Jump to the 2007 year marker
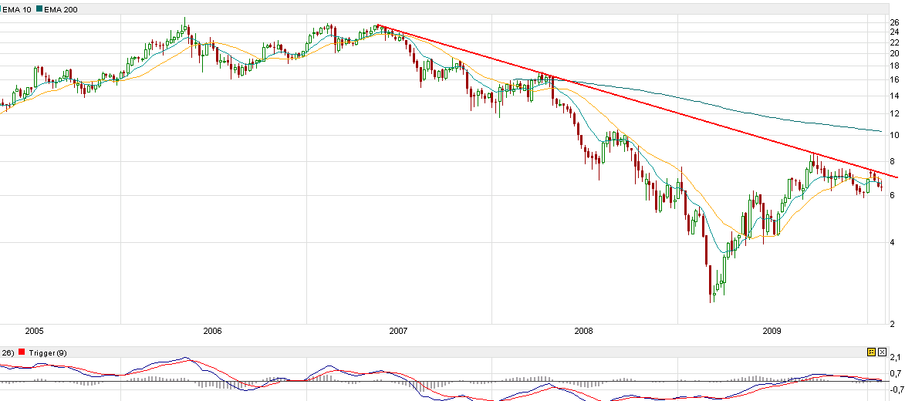Viewport: 905px width, 401px height. (398, 331)
